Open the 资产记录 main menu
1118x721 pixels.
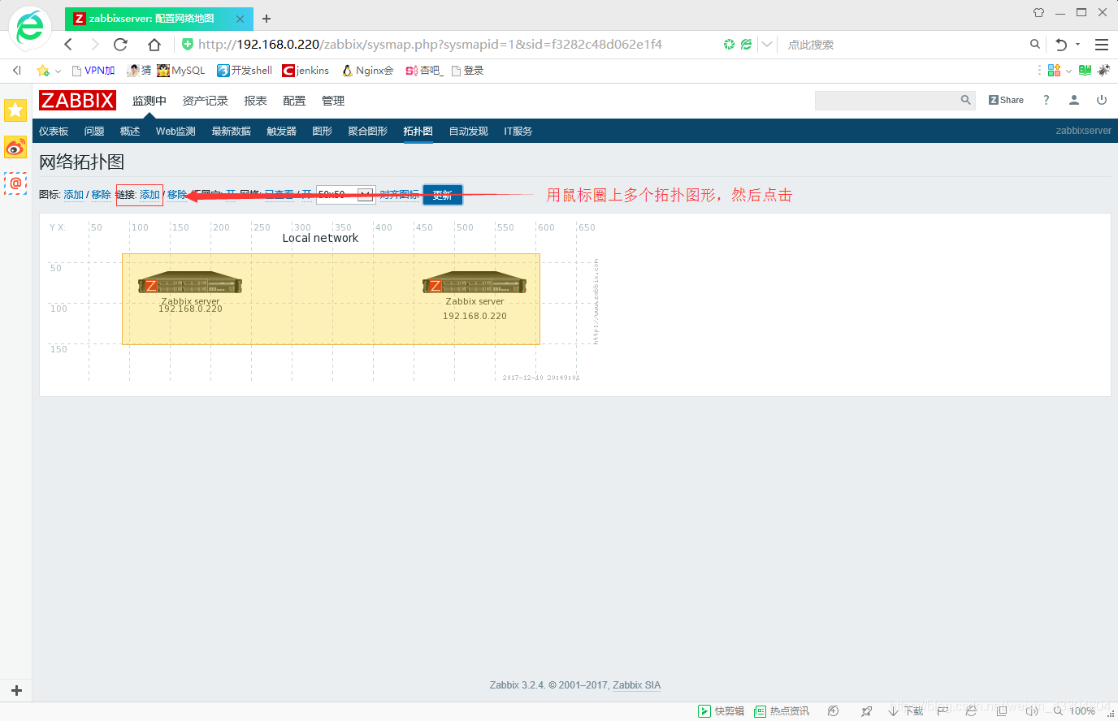206,101
